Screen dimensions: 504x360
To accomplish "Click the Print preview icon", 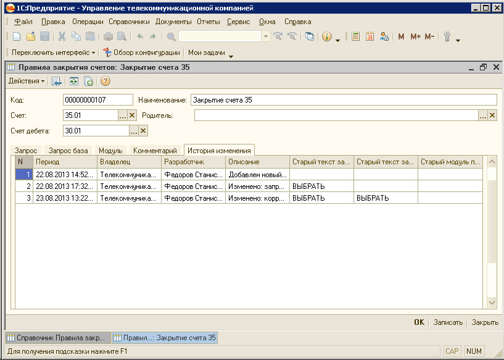I will [x=122, y=36].
